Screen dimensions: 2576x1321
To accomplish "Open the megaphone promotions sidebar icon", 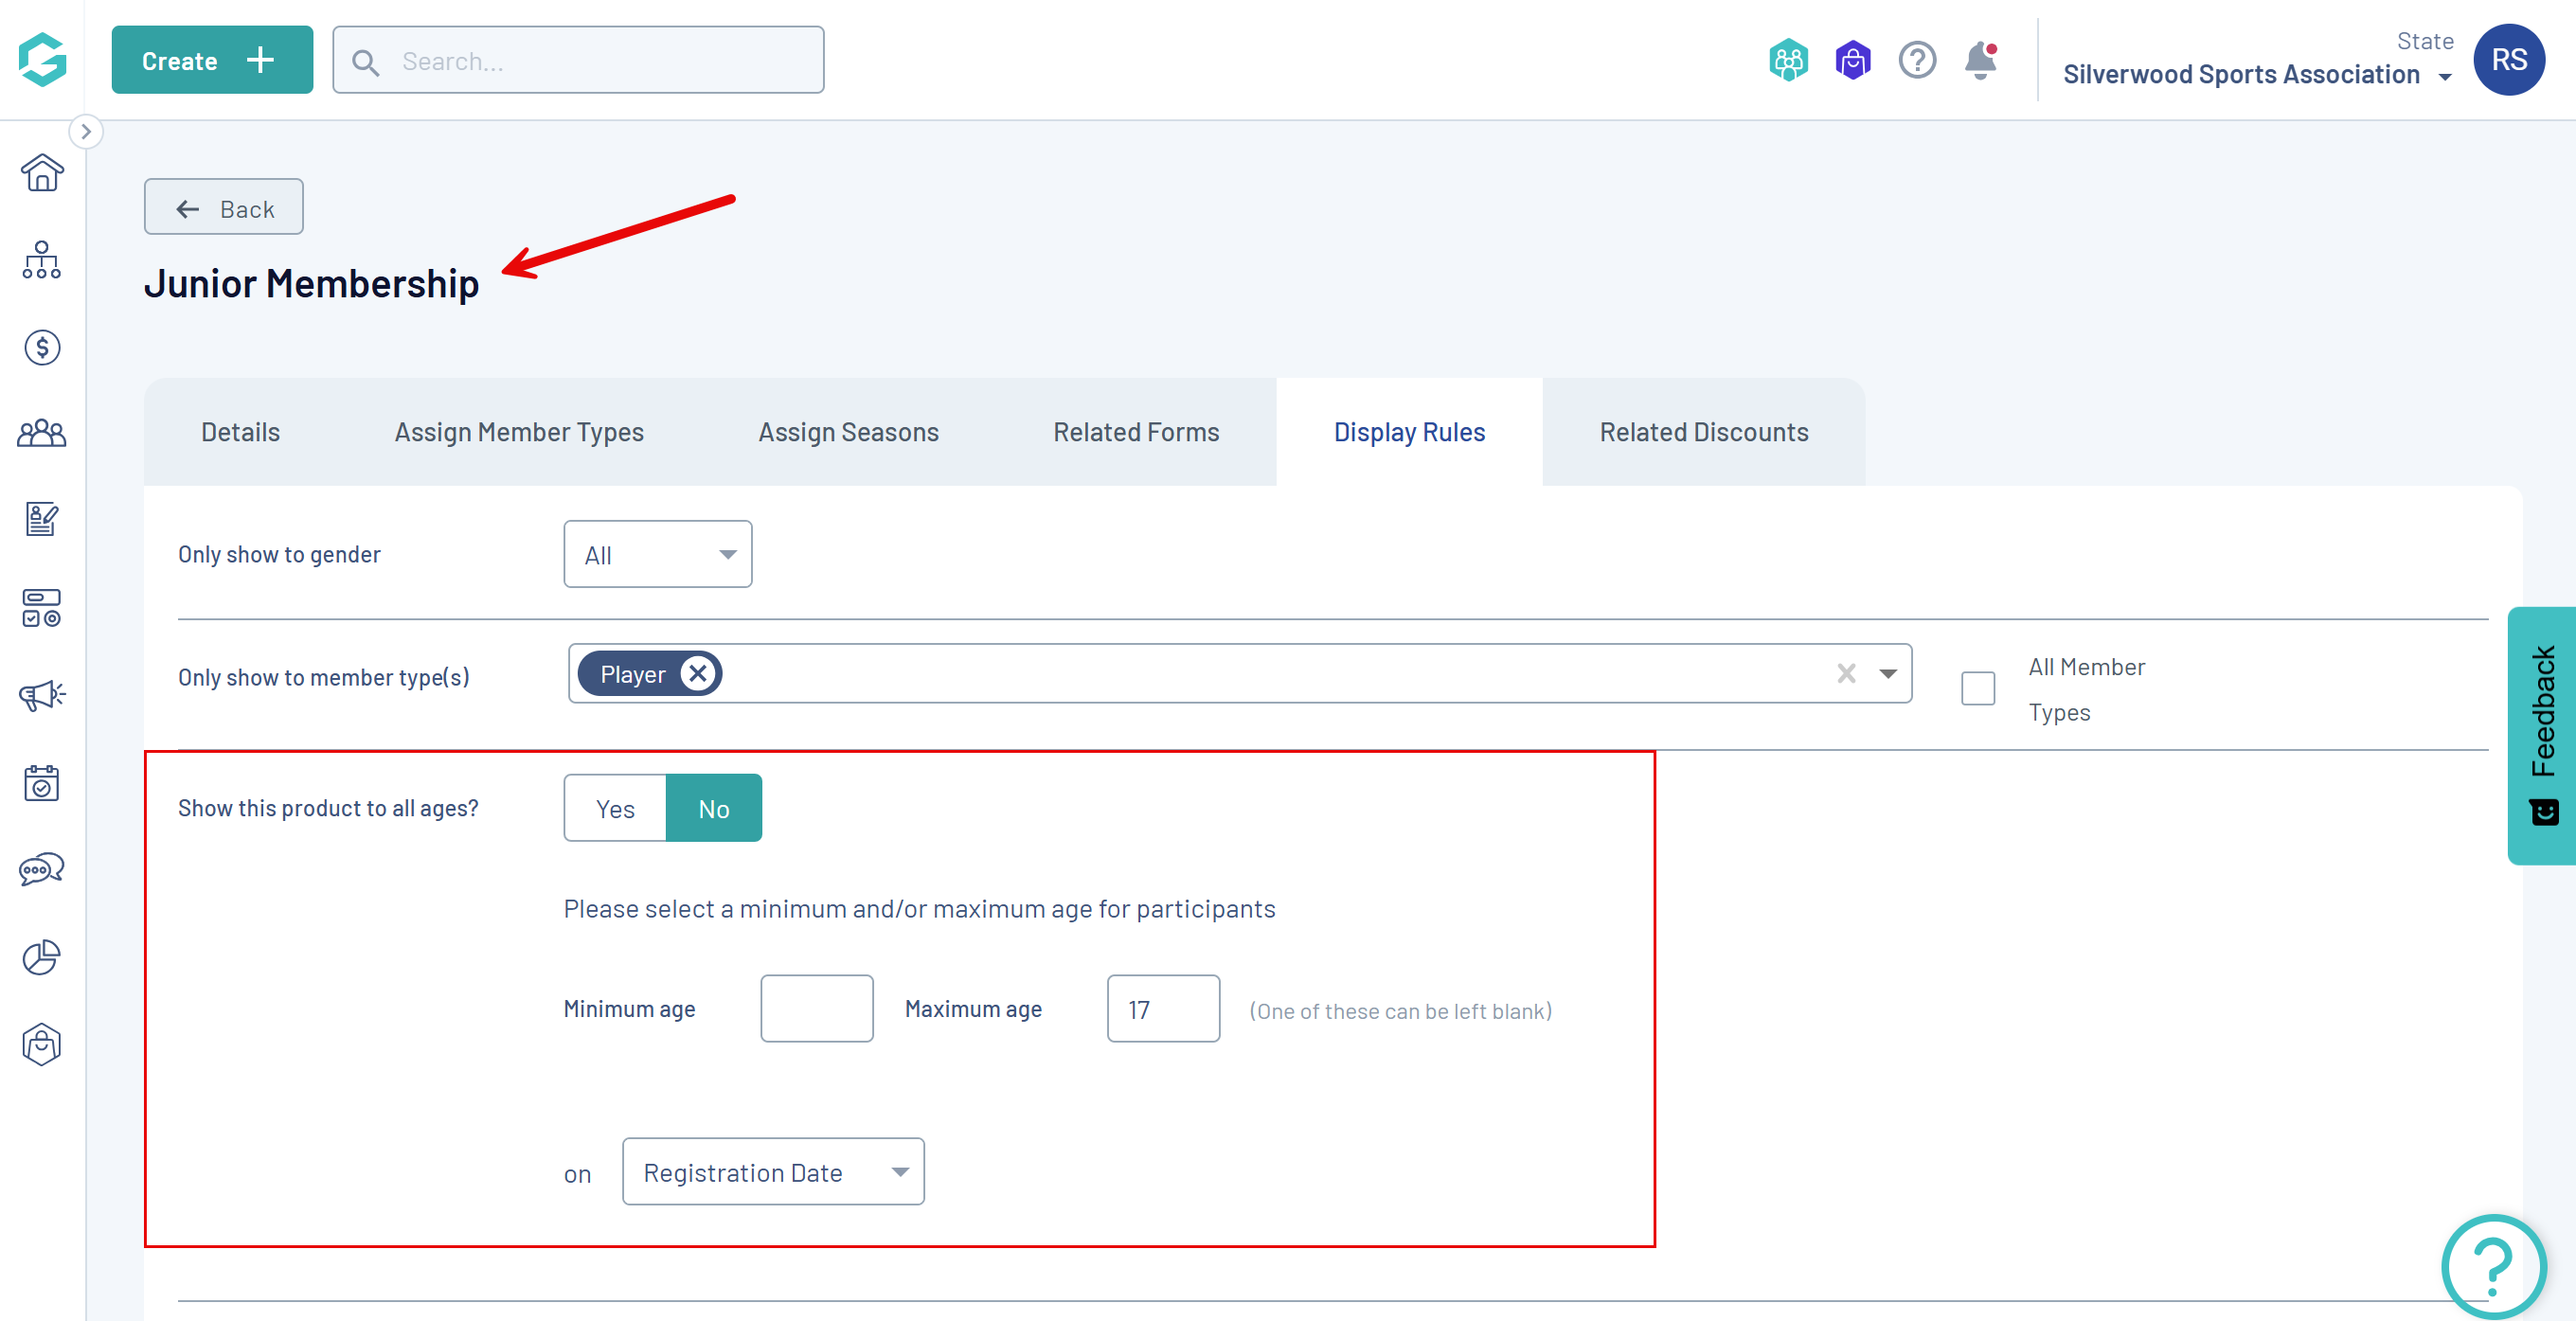I will click(42, 695).
